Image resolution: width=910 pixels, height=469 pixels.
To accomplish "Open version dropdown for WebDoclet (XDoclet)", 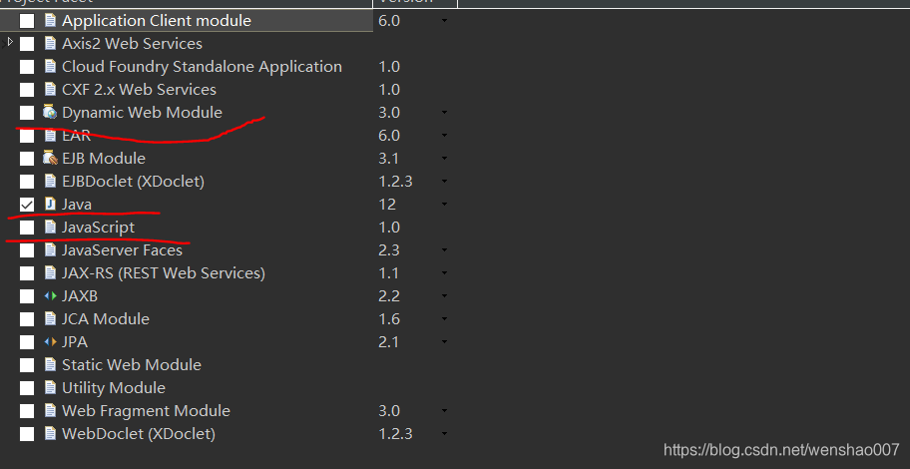I will click(x=444, y=434).
